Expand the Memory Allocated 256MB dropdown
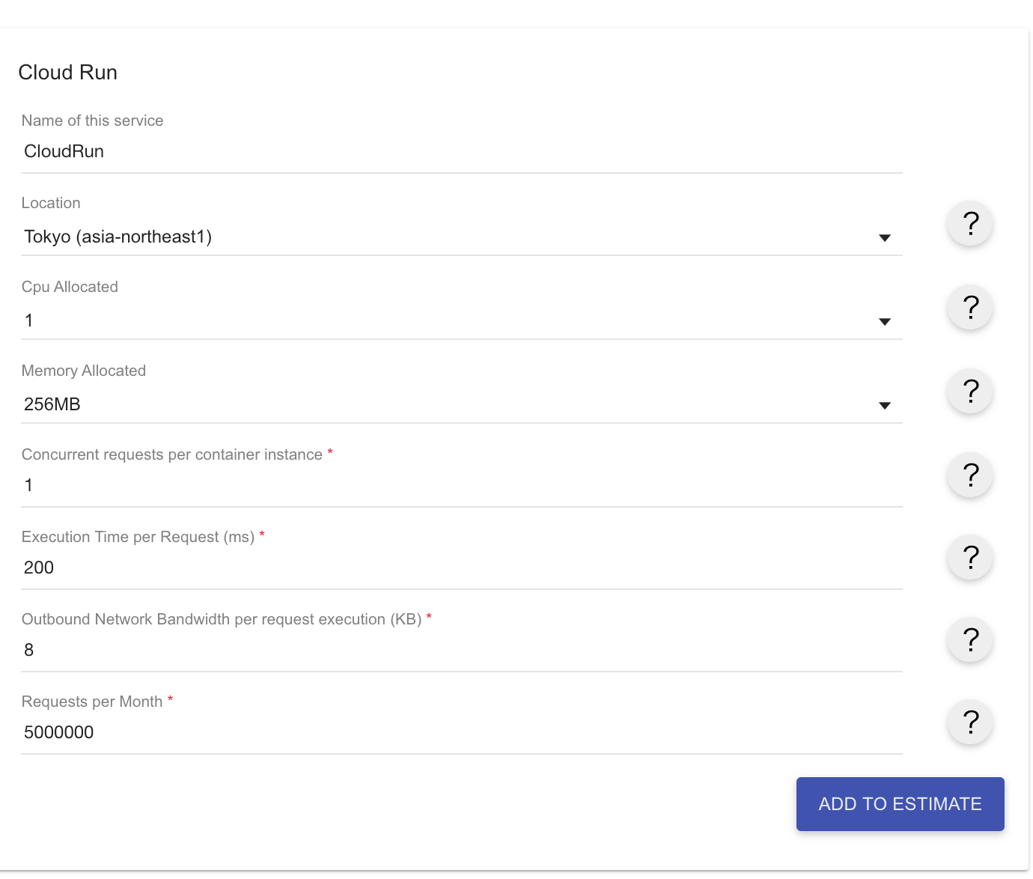The width and height of the screenshot is (1033, 879). pyautogui.click(x=462, y=405)
